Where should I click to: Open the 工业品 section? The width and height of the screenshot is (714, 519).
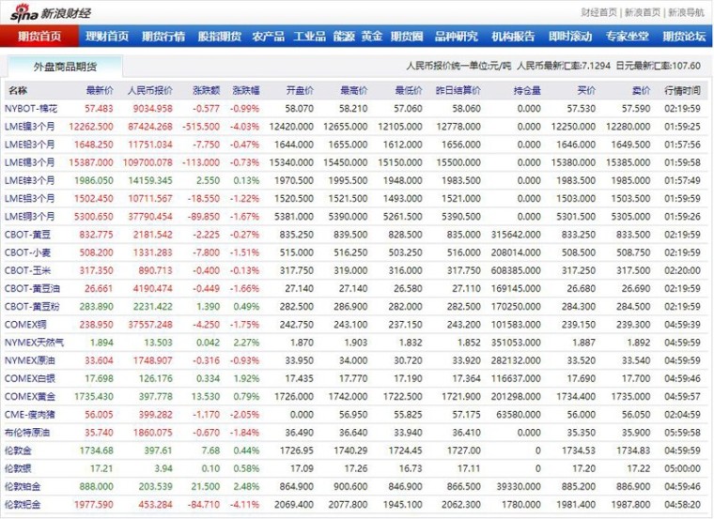309,37
